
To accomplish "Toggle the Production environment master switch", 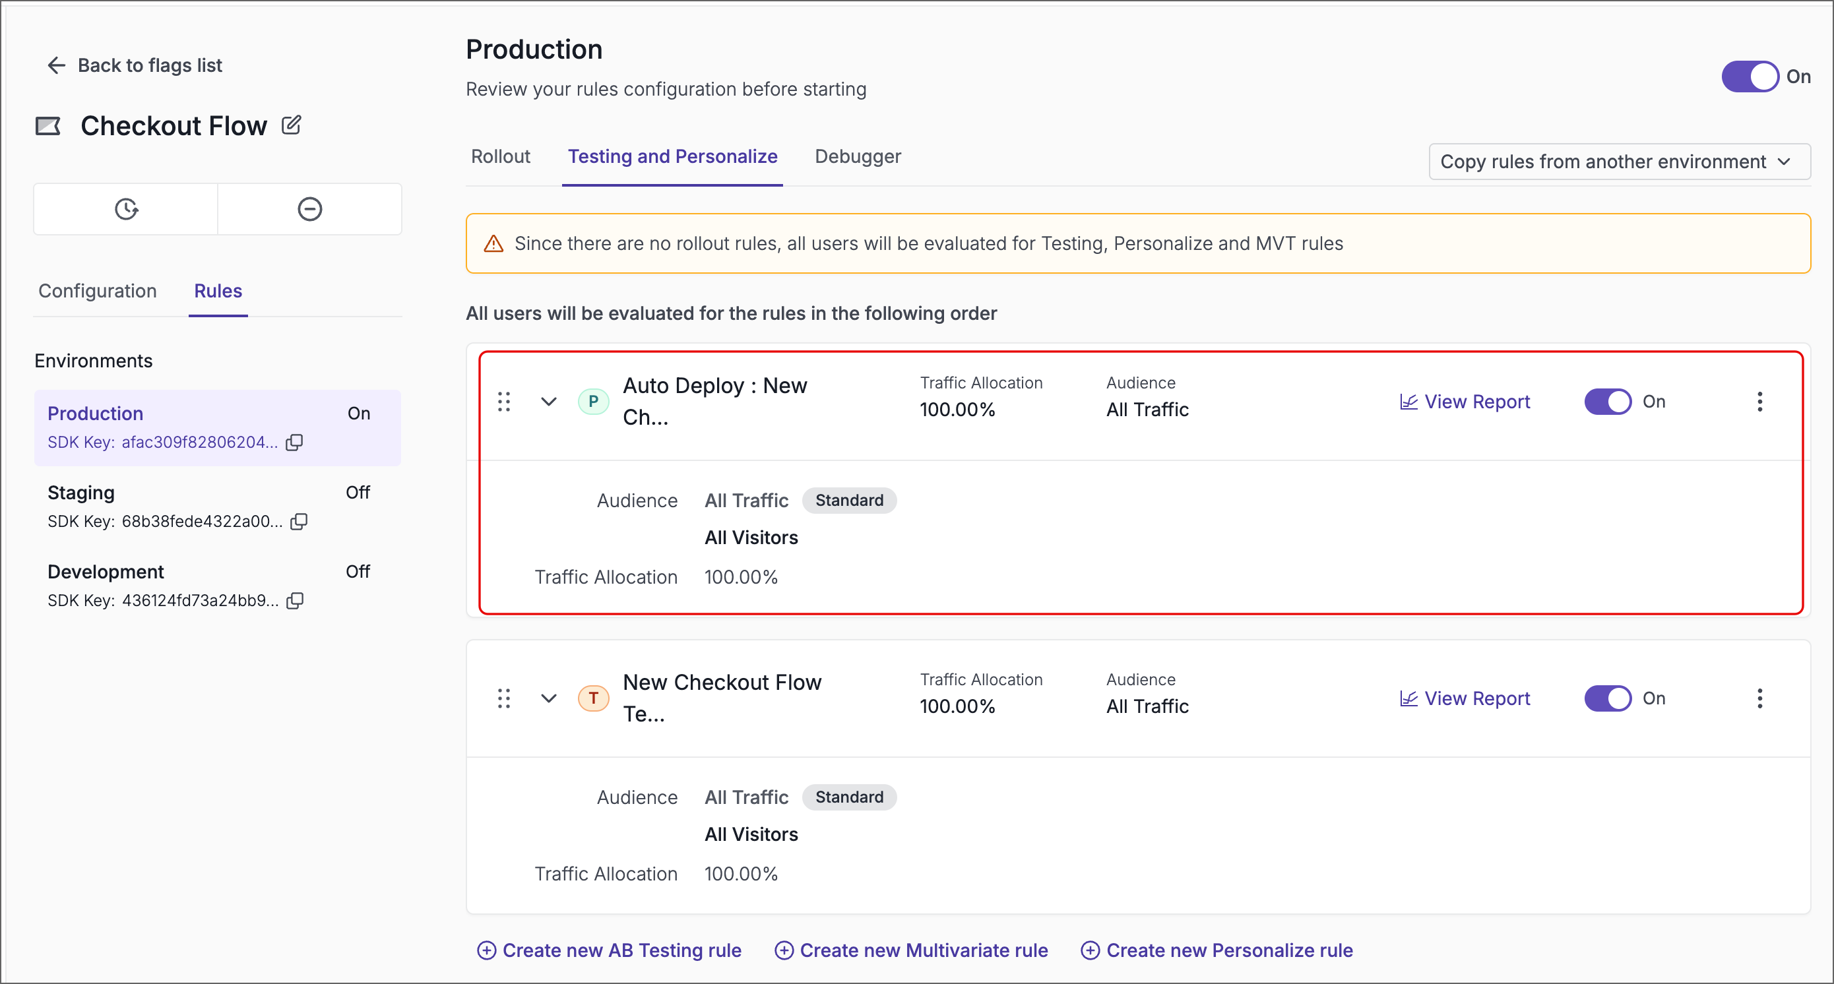I will tap(1750, 77).
